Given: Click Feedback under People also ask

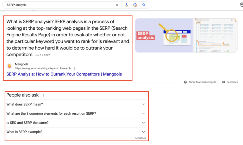Looking at the screenshot, I should click(x=140, y=138).
